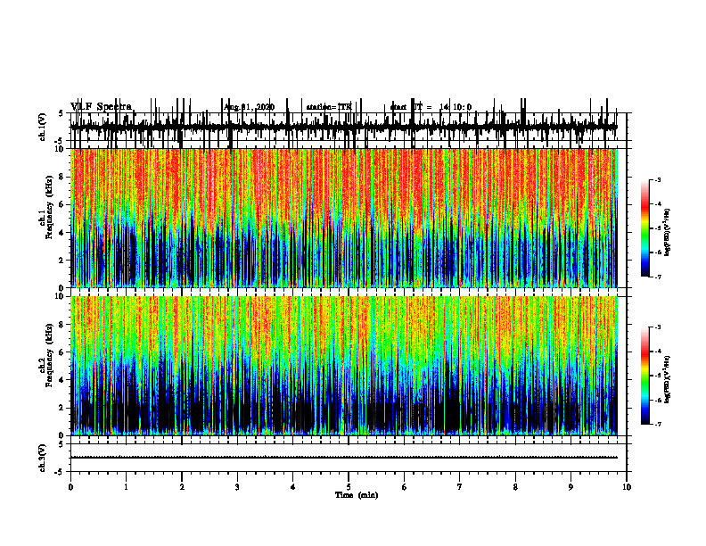The image size is (706, 546).
Task: Click the ch.2 colorbar "-3" value
Action: click(658, 327)
